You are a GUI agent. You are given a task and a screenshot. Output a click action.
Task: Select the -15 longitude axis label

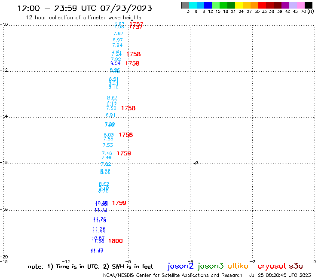click(4, 261)
